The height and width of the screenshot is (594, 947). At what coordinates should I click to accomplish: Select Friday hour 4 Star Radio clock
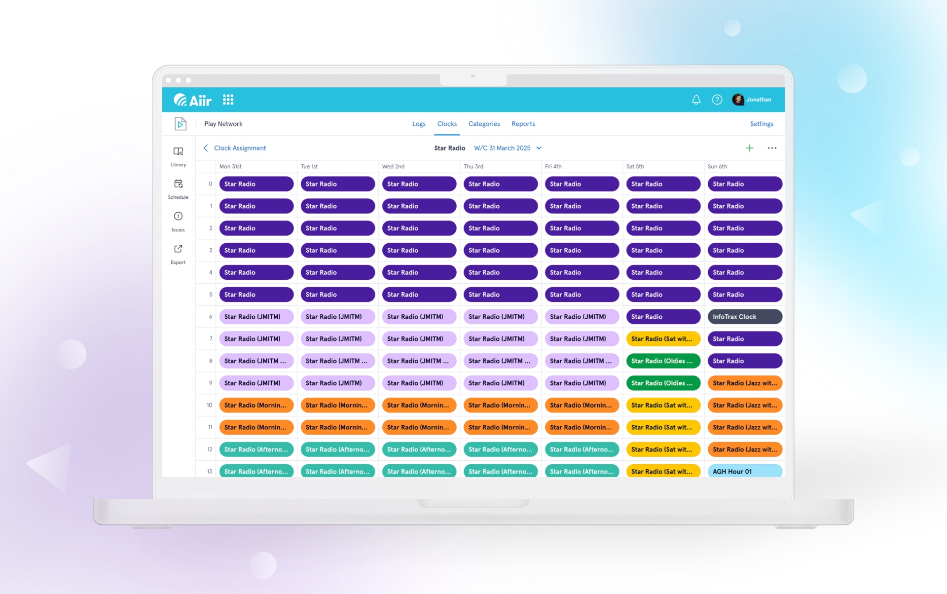(582, 272)
